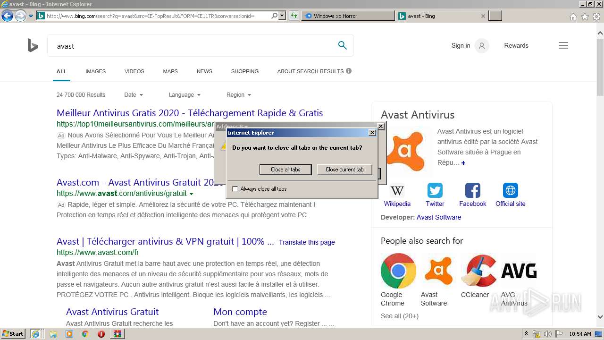
Task: Switch to the Windows xp Horror tab
Action: tap(348, 16)
